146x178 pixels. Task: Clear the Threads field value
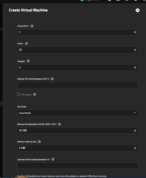[x=135, y=67]
